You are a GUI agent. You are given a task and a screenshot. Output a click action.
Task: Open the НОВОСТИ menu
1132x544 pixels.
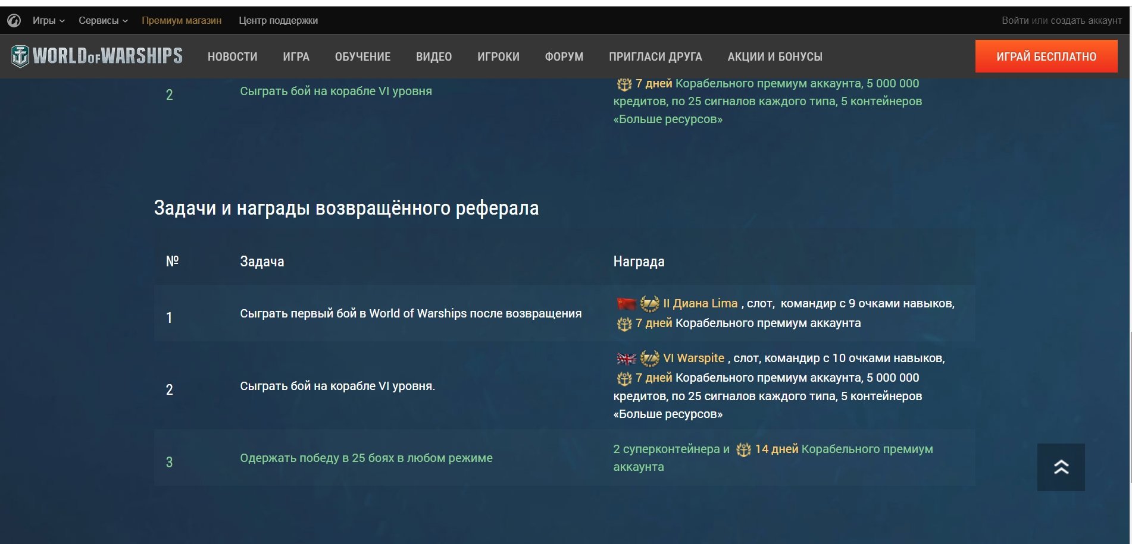coord(233,56)
